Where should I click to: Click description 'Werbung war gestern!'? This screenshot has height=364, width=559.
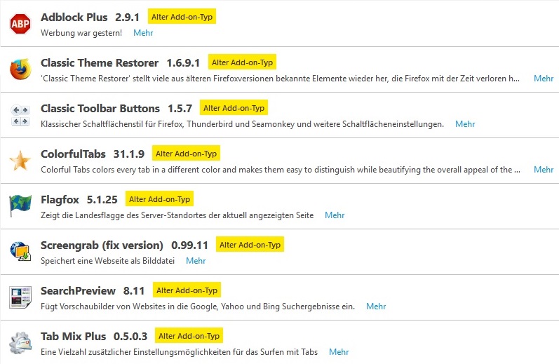[81, 33]
